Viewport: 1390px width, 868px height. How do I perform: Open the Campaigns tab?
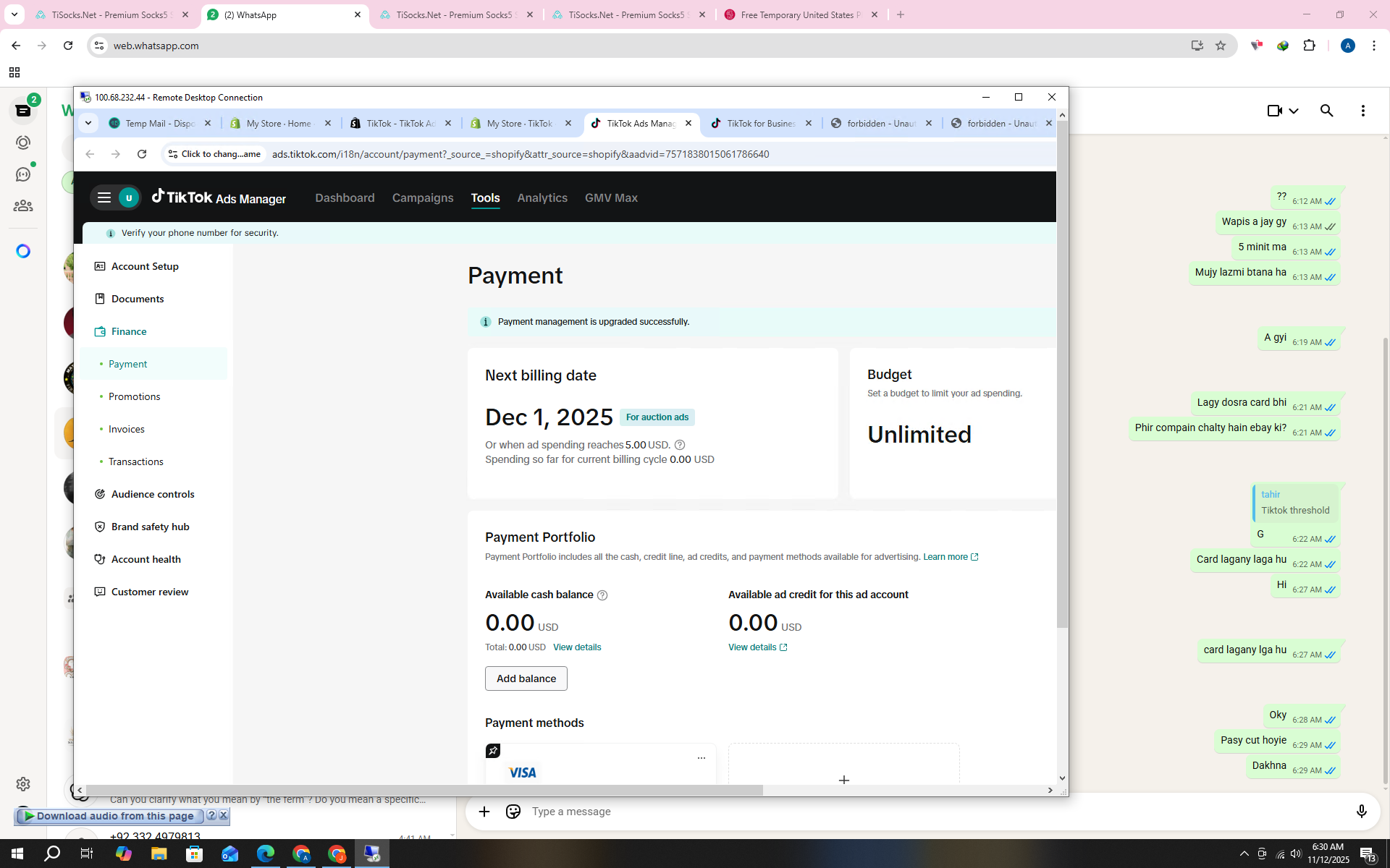[423, 197]
